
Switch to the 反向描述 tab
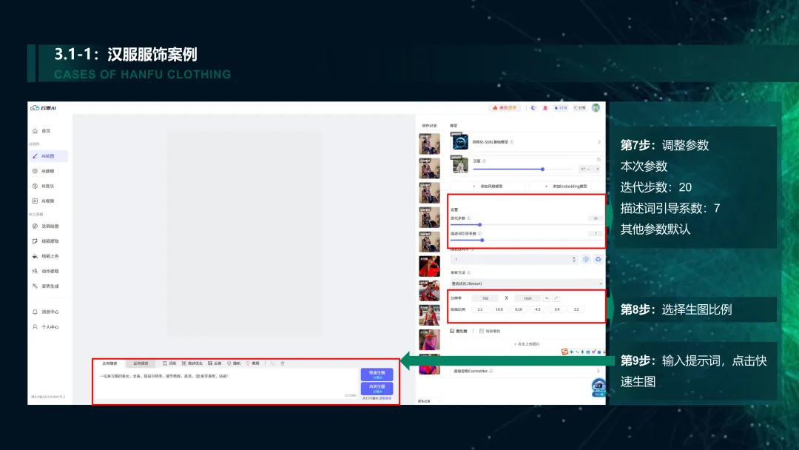pos(141,363)
